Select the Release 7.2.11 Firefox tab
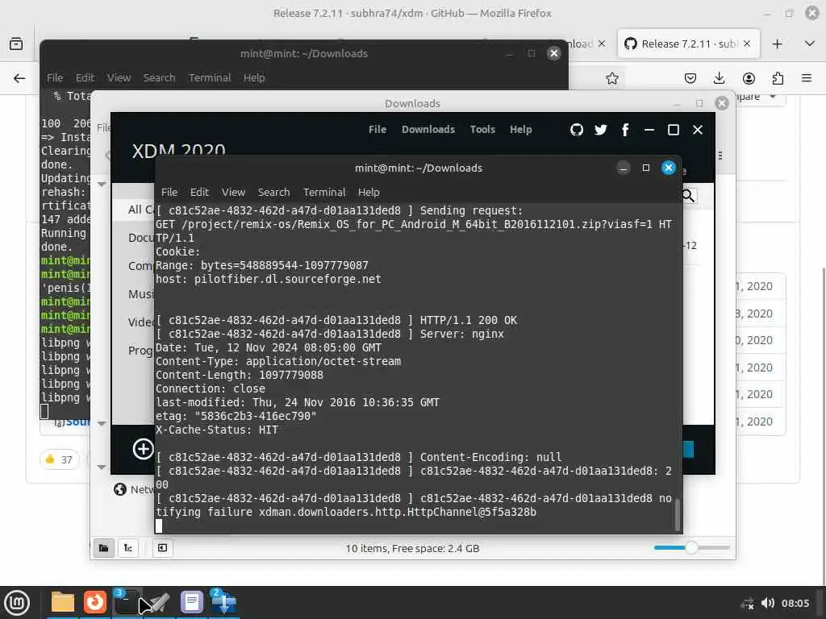 point(688,44)
